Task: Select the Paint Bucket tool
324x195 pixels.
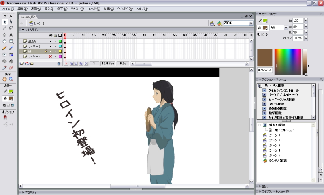Action: pos(11,61)
